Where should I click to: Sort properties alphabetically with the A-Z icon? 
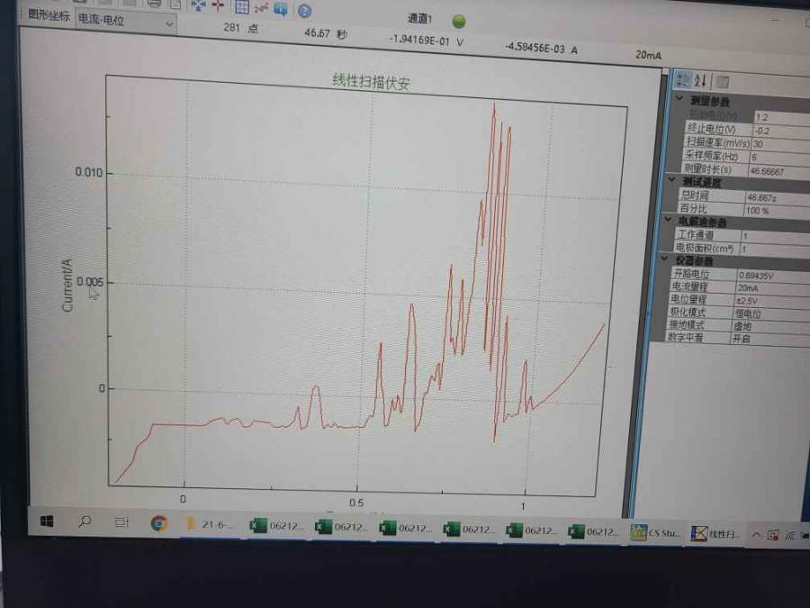point(701,82)
